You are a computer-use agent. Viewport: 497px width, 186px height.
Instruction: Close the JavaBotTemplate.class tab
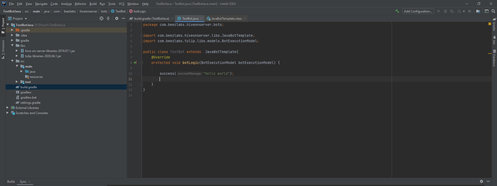(245, 18)
